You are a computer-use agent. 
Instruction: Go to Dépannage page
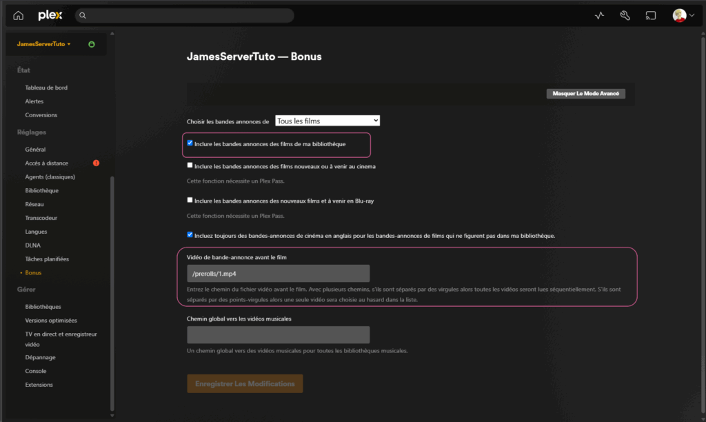point(40,357)
